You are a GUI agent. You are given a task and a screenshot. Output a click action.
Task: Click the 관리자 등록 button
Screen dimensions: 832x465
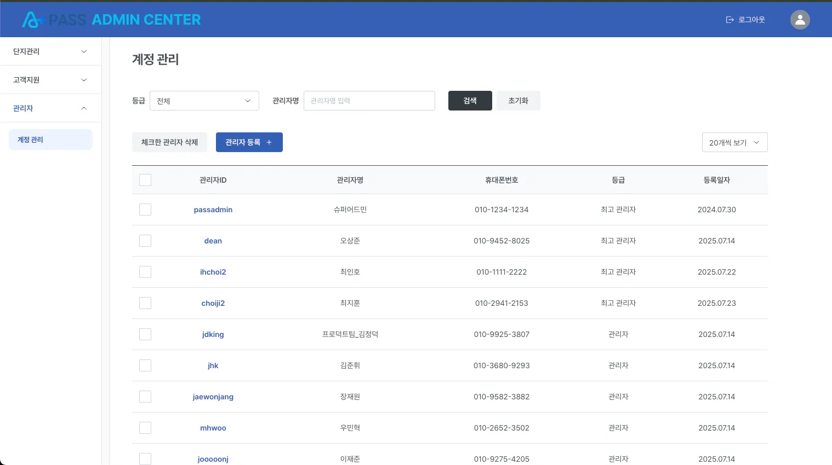pyautogui.click(x=249, y=142)
